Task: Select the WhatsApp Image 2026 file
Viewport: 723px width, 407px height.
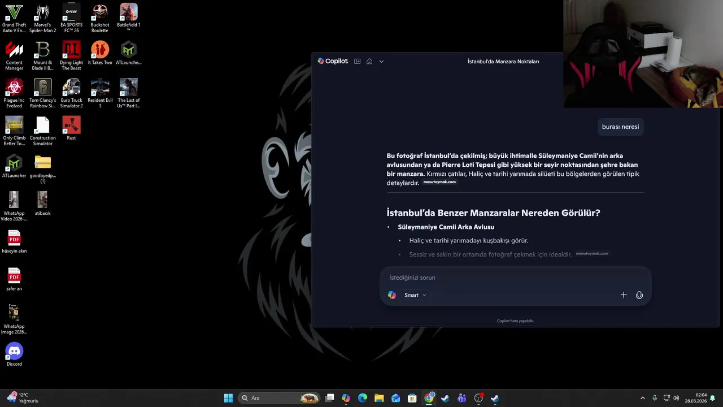Action: click(14, 320)
